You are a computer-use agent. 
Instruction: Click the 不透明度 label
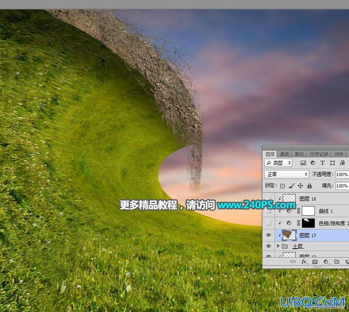click(323, 174)
